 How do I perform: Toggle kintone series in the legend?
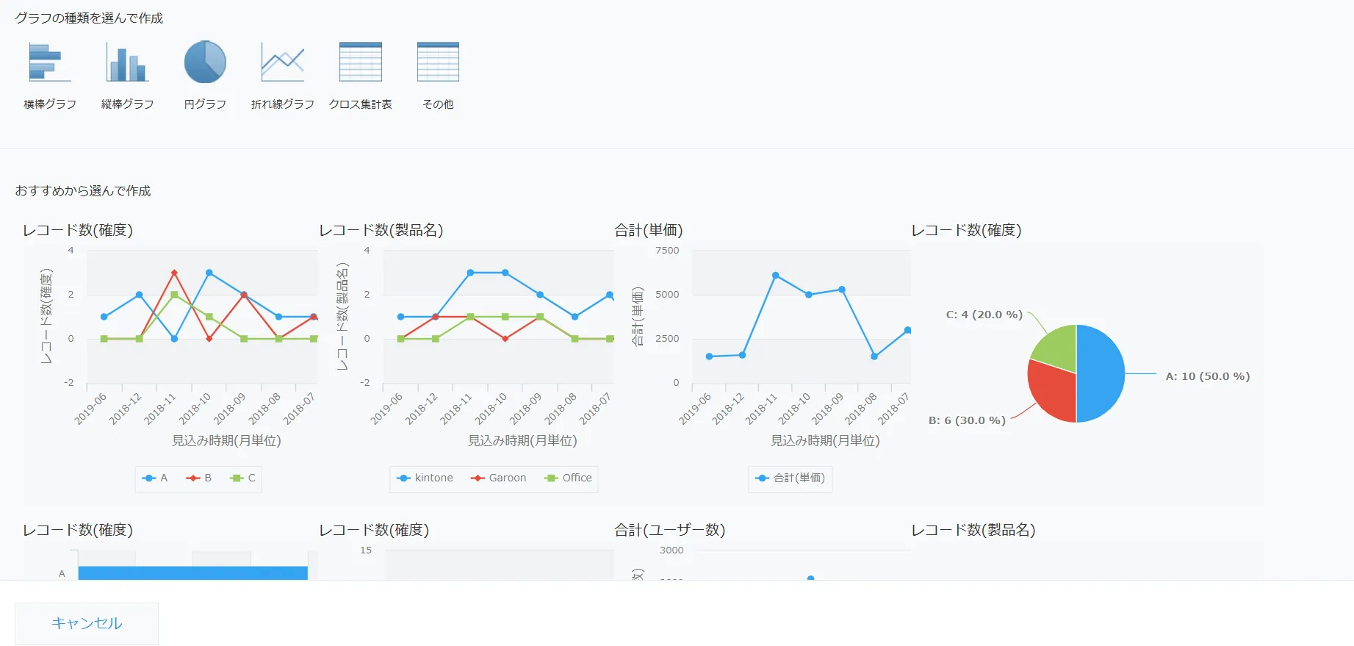point(425,478)
